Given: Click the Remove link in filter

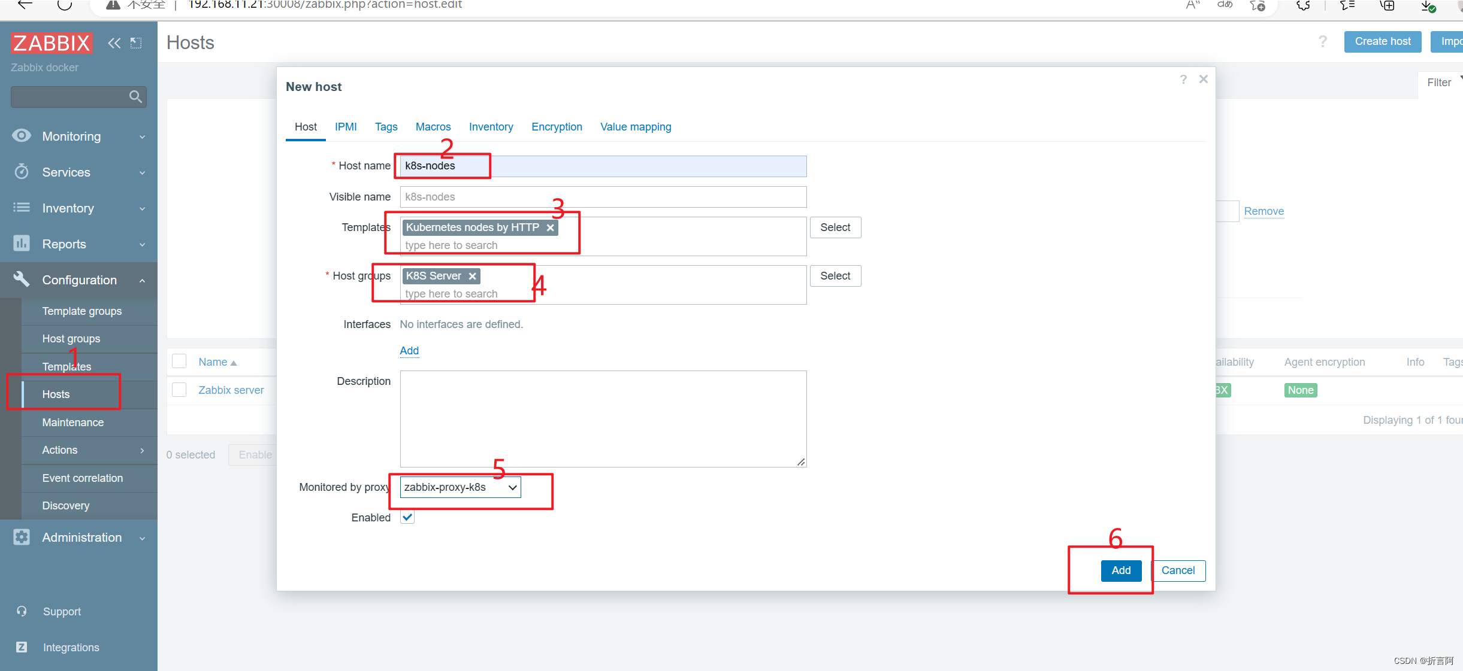Looking at the screenshot, I should click(1264, 211).
